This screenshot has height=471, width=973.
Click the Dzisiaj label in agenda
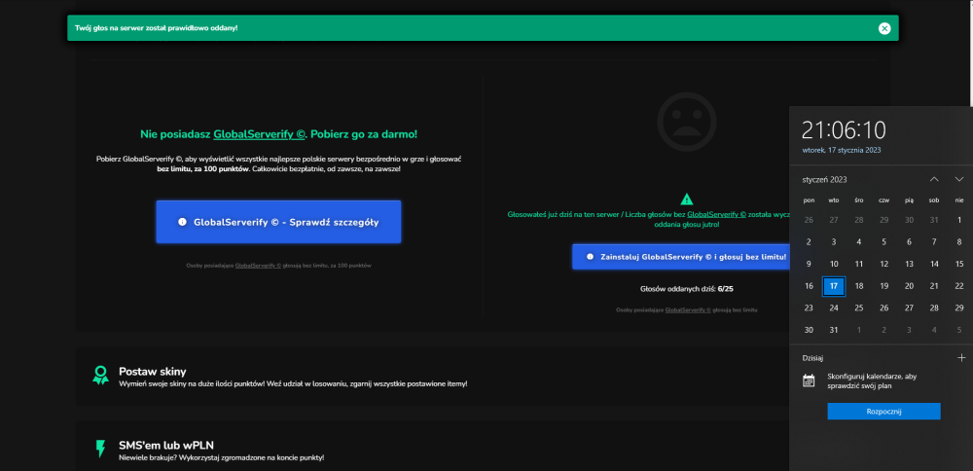(812, 358)
